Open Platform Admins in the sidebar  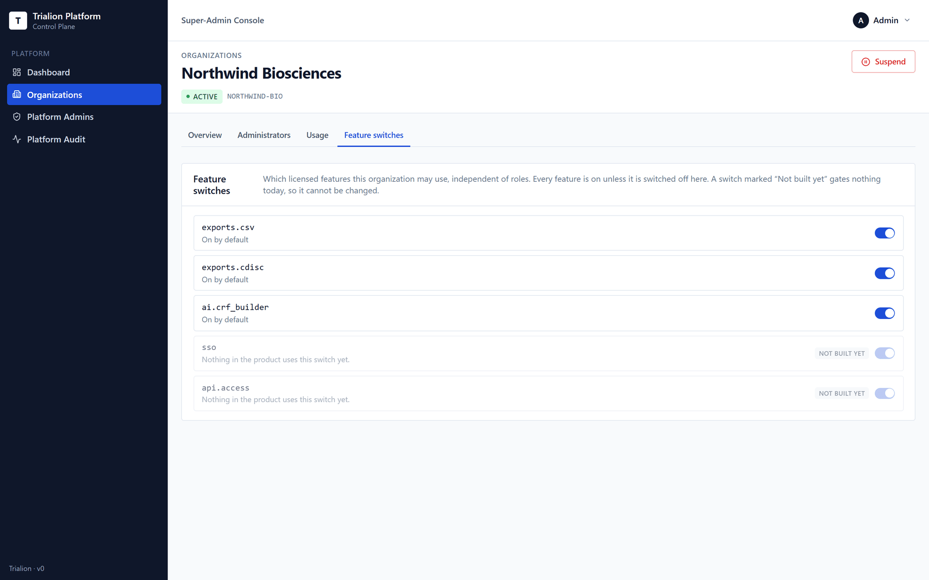coord(84,116)
